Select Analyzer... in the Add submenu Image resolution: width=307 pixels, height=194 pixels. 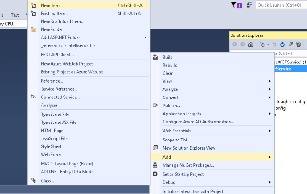pyautogui.click(x=89, y=105)
